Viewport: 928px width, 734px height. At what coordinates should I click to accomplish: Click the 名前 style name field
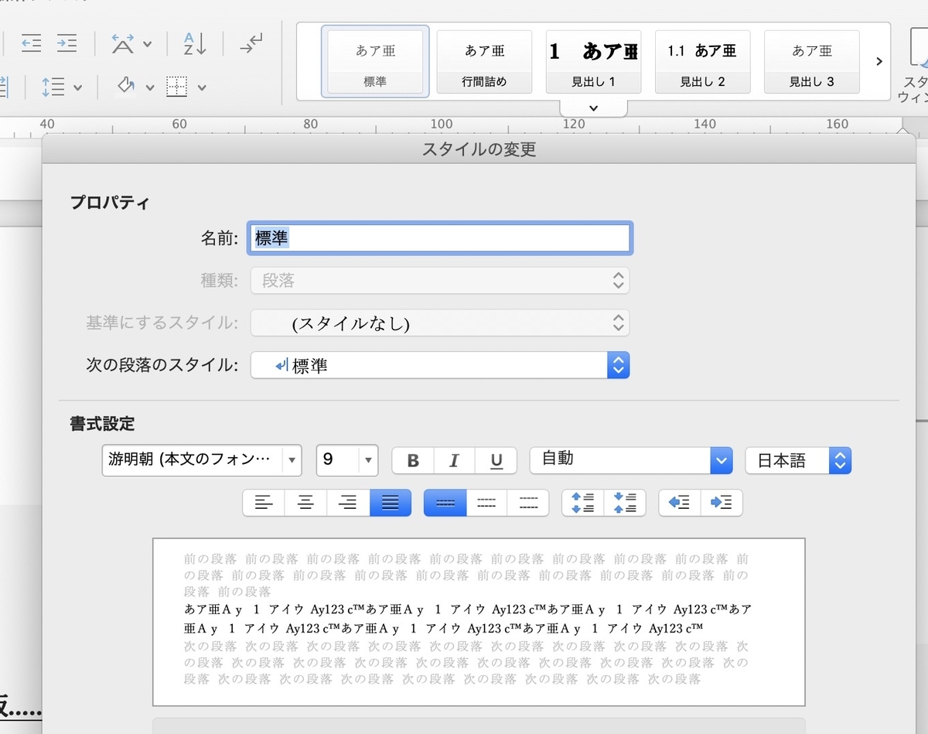pyautogui.click(x=440, y=238)
